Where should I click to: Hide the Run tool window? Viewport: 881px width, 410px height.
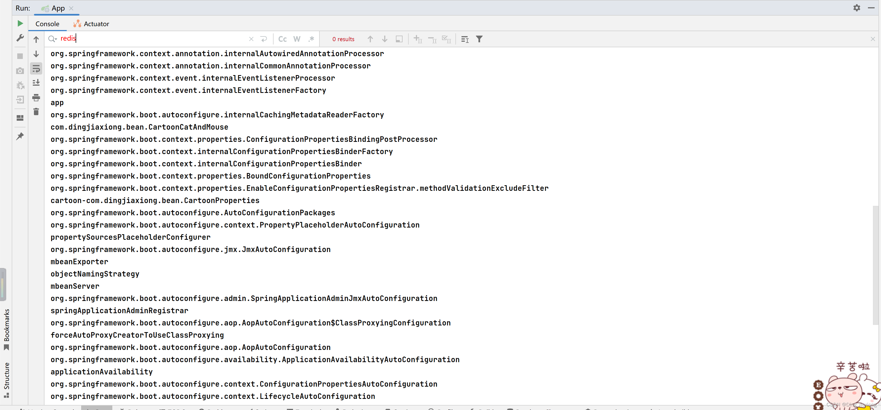[871, 8]
